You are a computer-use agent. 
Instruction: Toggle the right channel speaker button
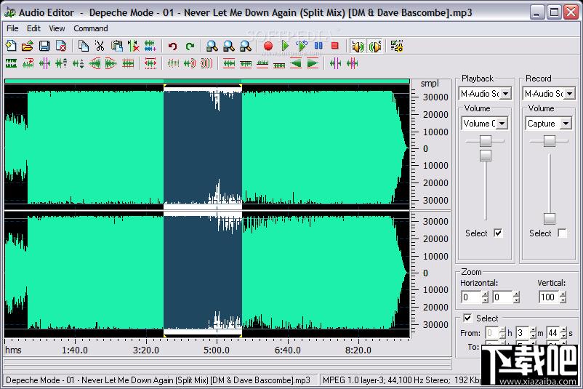[375, 47]
